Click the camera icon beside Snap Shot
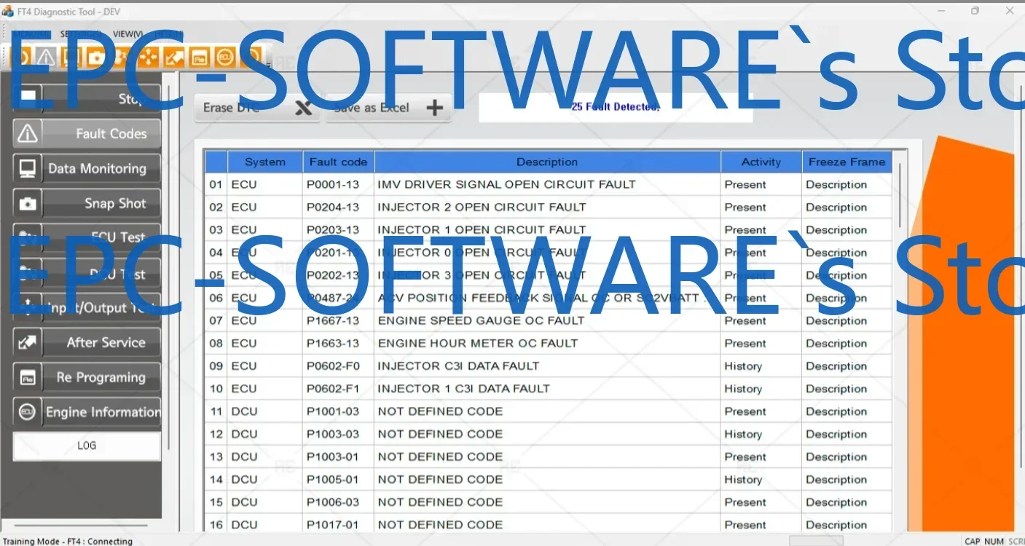The image size is (1025, 546). click(28, 203)
